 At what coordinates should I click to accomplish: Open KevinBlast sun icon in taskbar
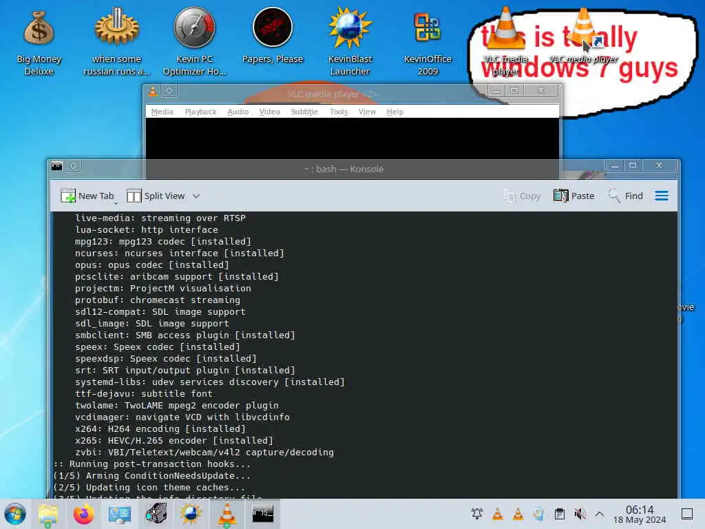pyautogui.click(x=191, y=514)
